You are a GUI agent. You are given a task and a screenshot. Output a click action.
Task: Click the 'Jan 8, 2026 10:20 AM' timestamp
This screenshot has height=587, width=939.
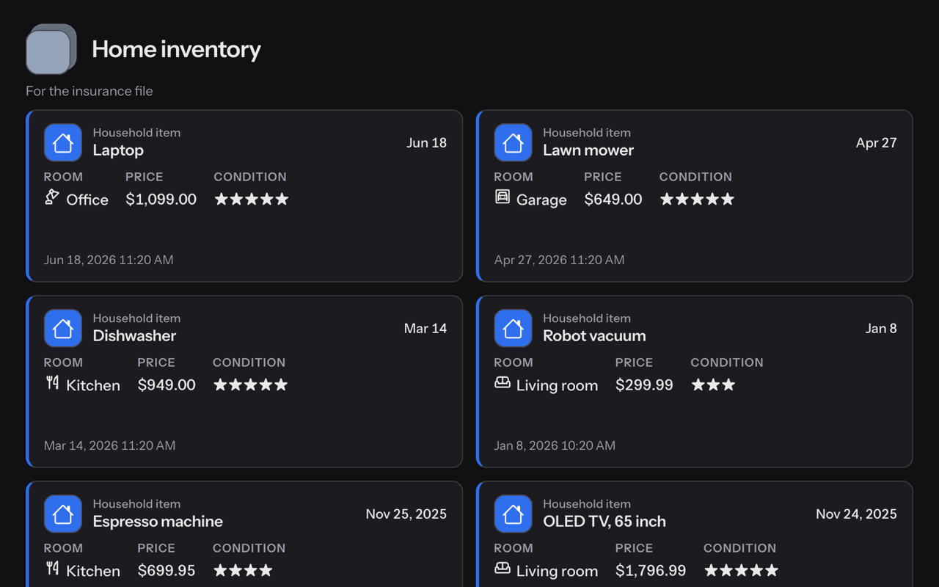pyautogui.click(x=555, y=445)
